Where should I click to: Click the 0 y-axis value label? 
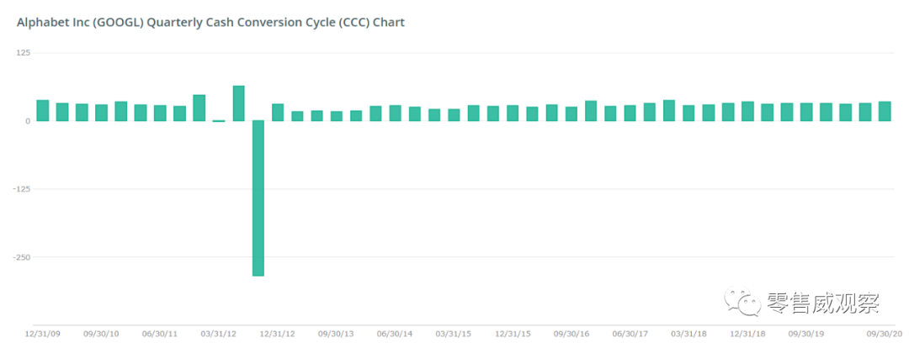(x=27, y=121)
